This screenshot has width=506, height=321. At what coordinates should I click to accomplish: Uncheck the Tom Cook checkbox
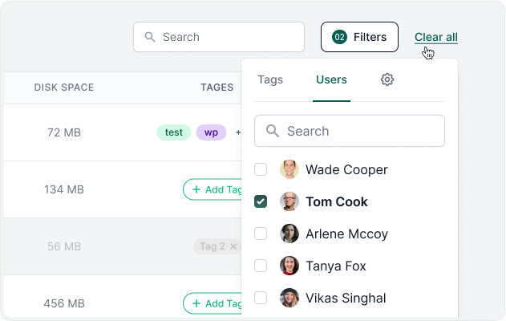pos(261,202)
